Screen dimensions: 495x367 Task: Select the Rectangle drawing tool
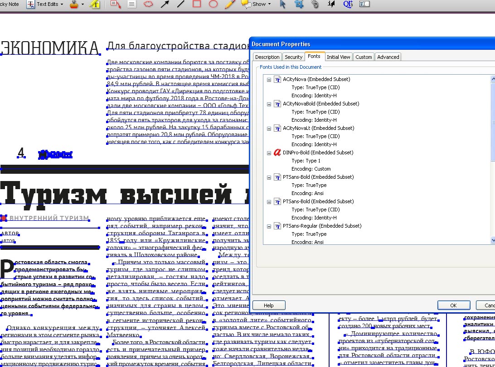tap(197, 4)
